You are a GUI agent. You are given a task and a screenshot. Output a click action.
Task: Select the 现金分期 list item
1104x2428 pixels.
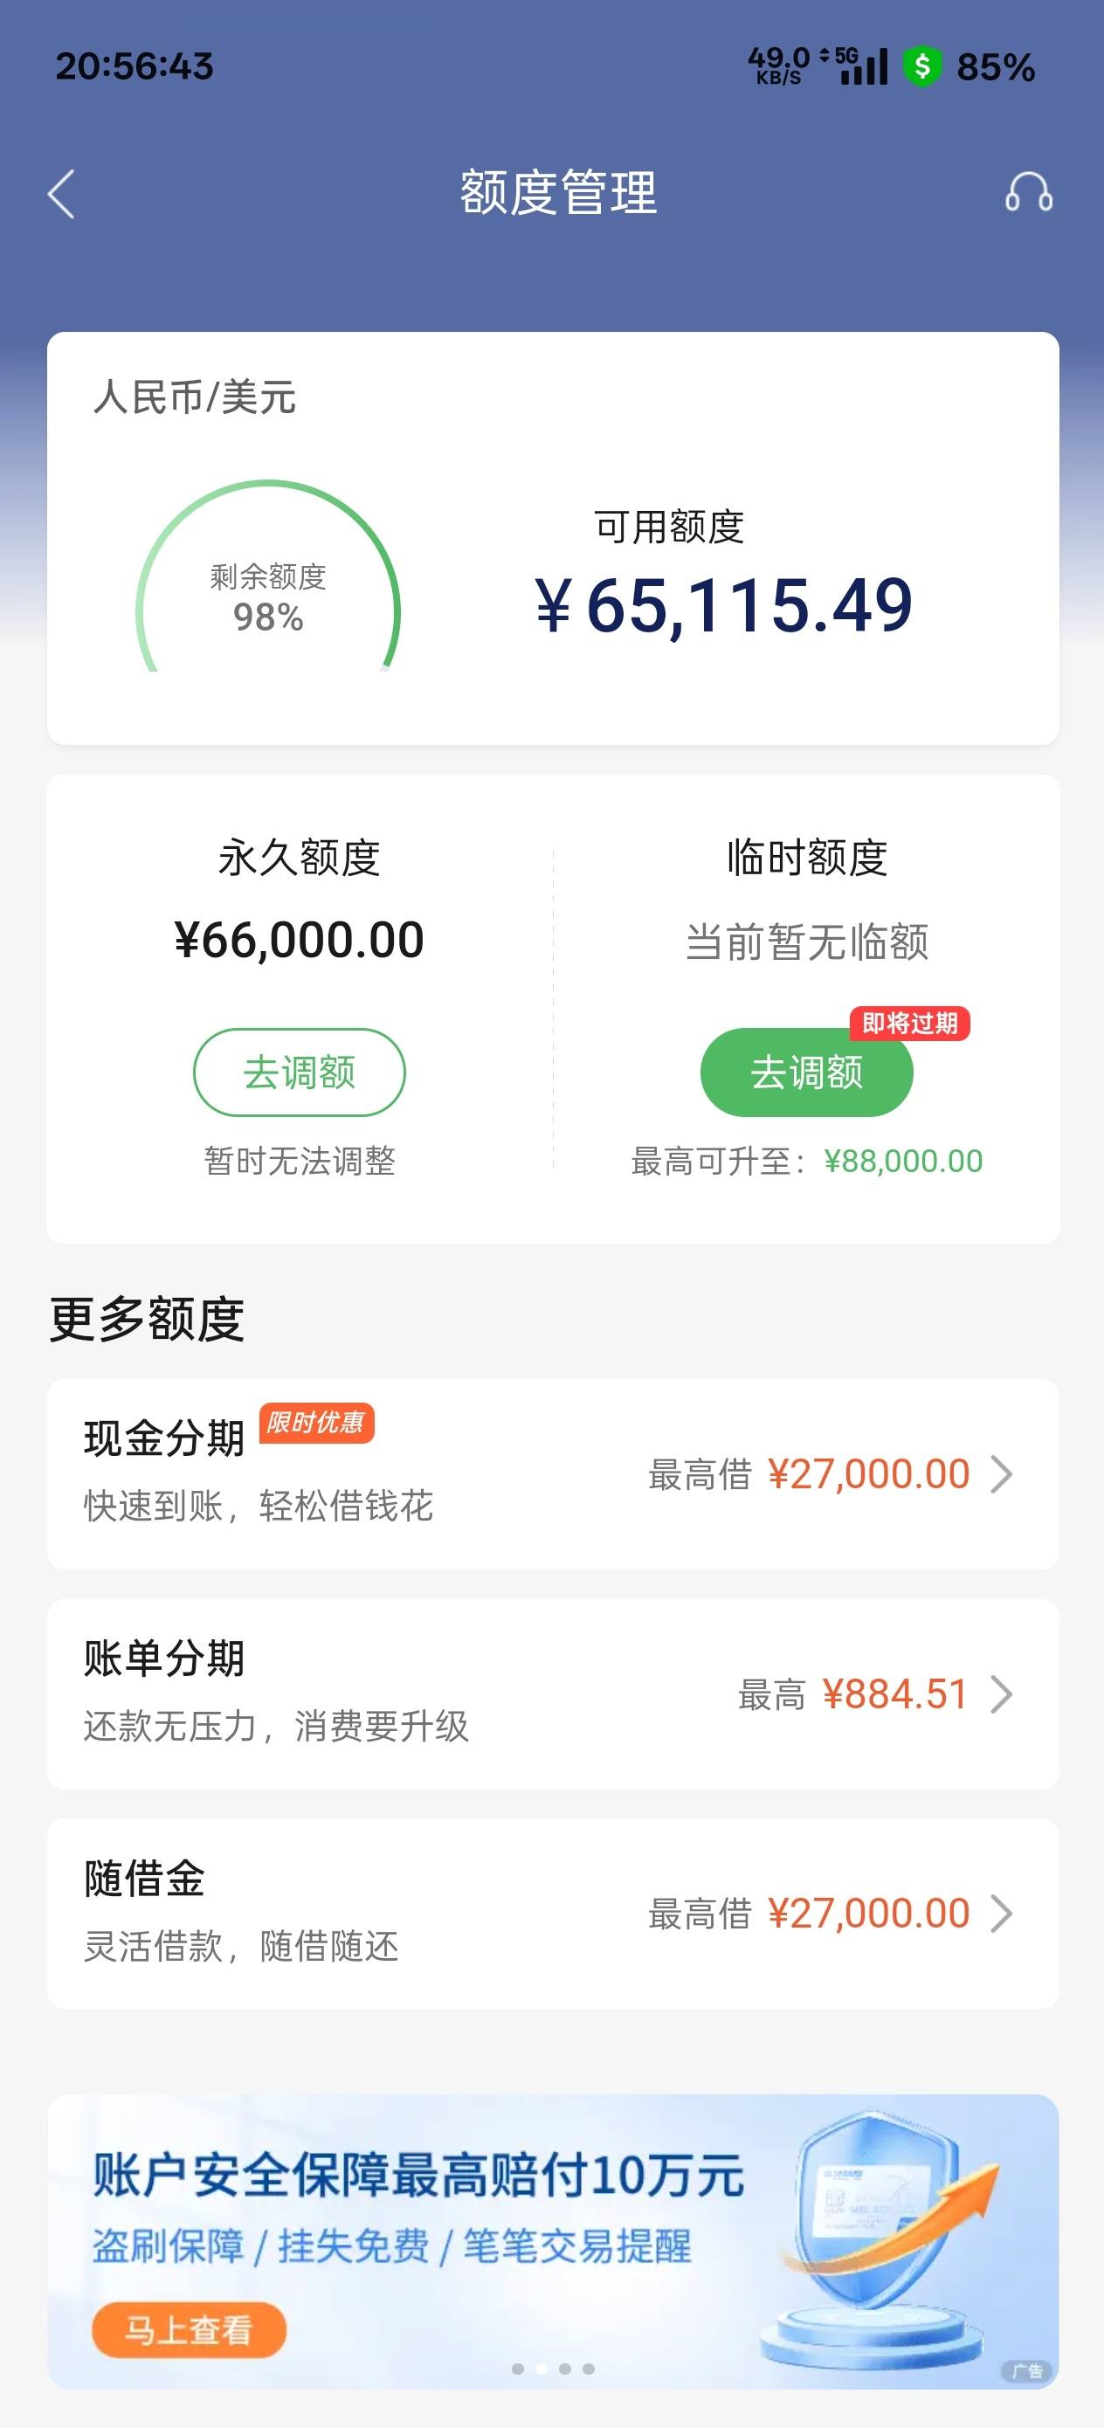pyautogui.click(x=554, y=1474)
